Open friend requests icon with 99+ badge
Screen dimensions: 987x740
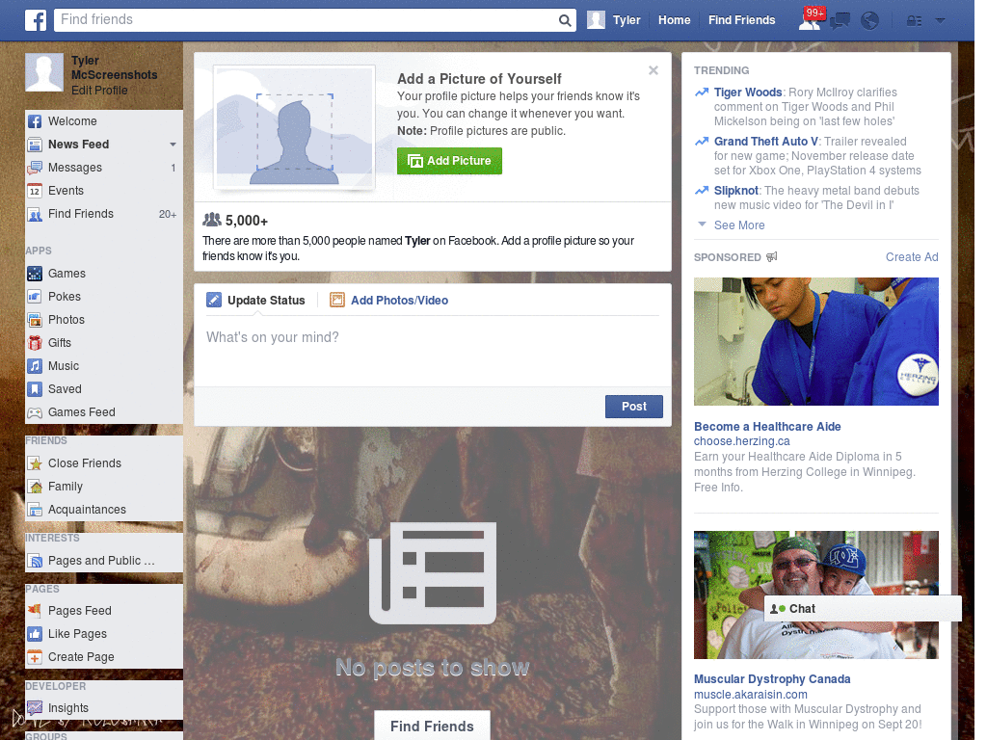811,19
